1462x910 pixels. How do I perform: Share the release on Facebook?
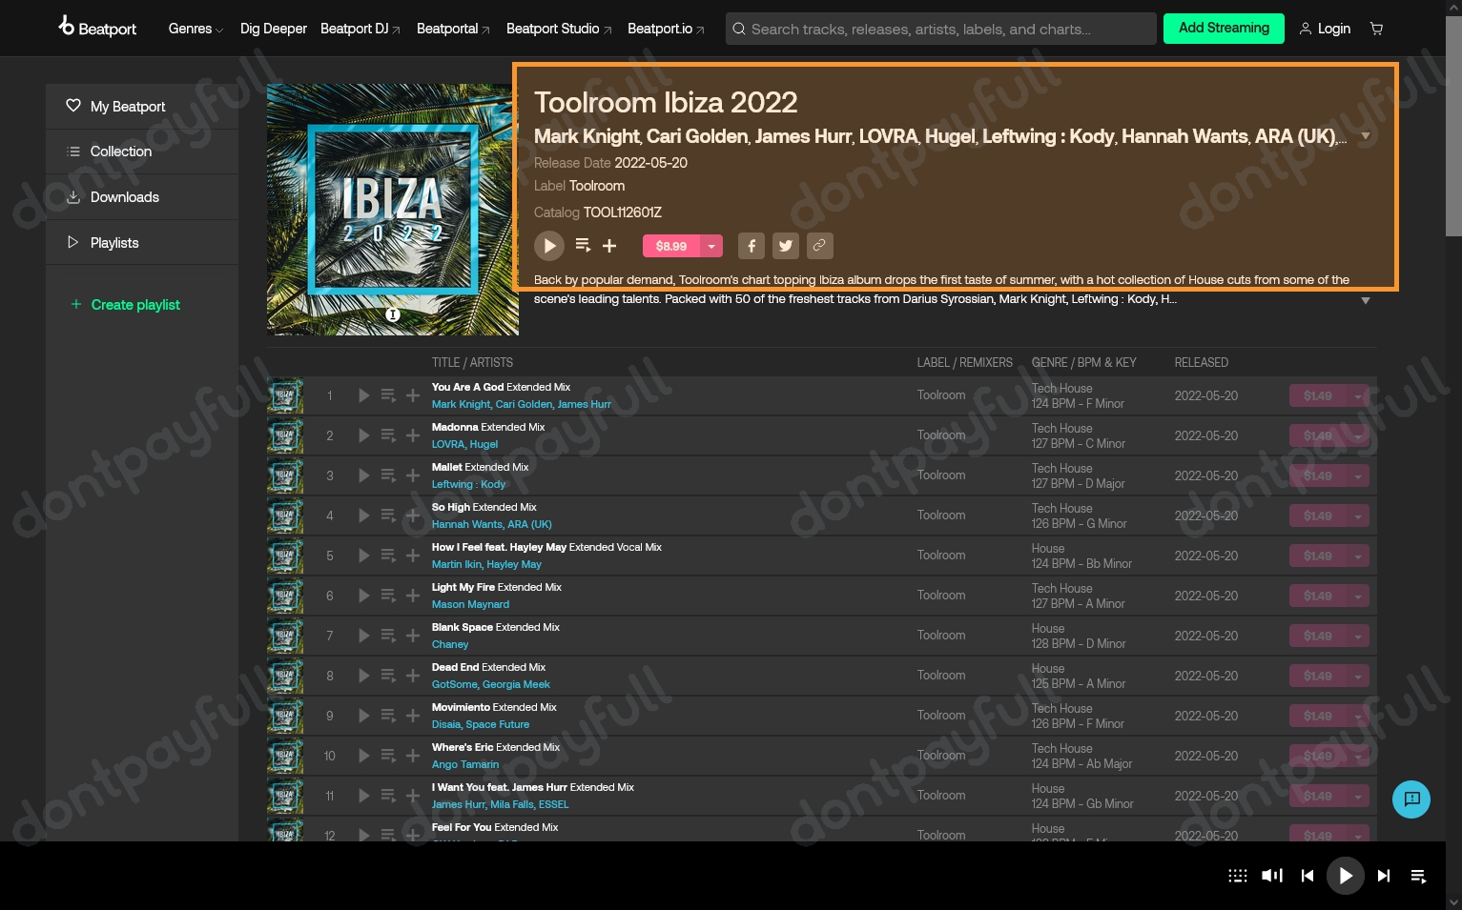tap(752, 246)
